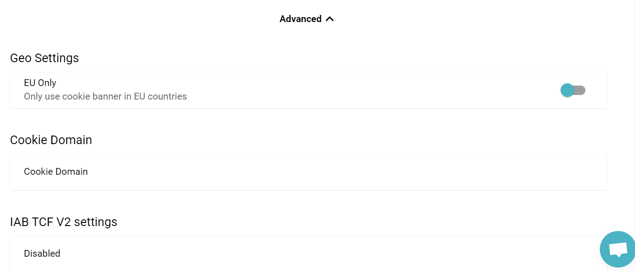
Task: Click the Cookie Domain placeholder text
Action: tap(56, 172)
